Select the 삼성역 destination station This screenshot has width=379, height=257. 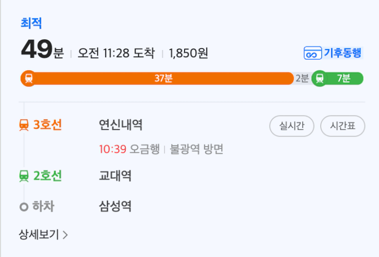point(115,207)
